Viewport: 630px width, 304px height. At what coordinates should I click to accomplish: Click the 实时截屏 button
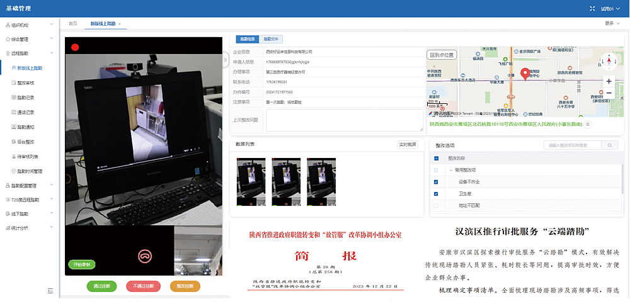(x=407, y=145)
